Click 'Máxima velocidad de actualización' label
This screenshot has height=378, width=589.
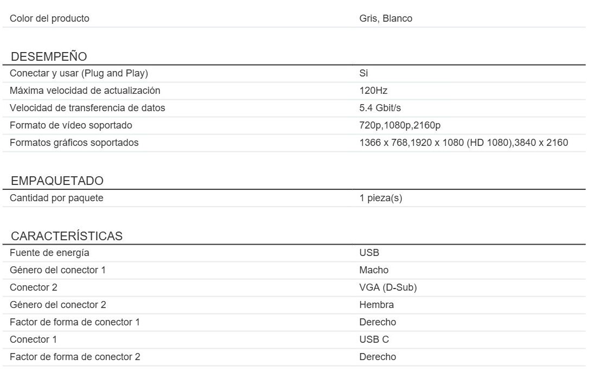(85, 91)
